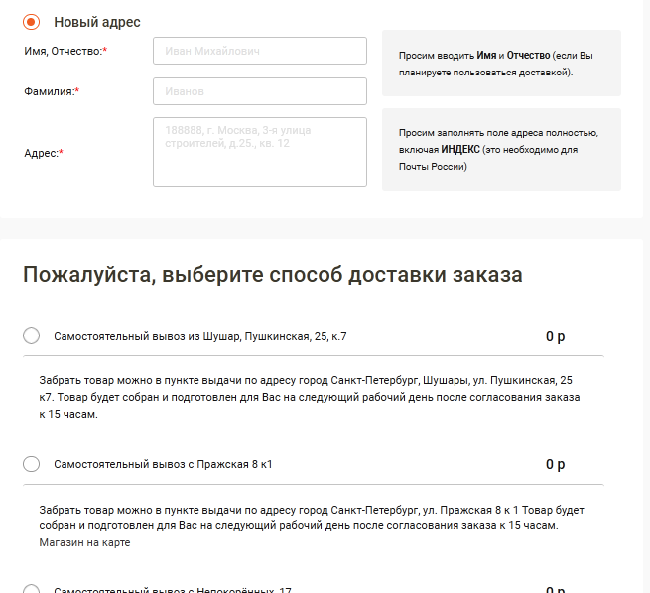
Task: Click the delivery method heading
Action: click(x=272, y=275)
